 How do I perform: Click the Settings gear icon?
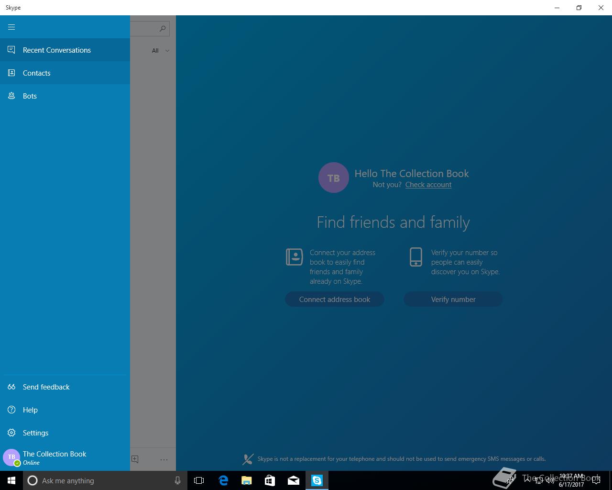tap(11, 433)
